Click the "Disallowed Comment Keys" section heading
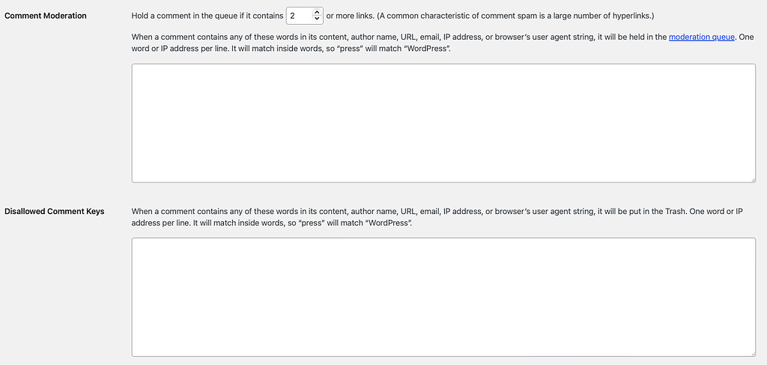Image resolution: width=767 pixels, height=365 pixels. [55, 212]
